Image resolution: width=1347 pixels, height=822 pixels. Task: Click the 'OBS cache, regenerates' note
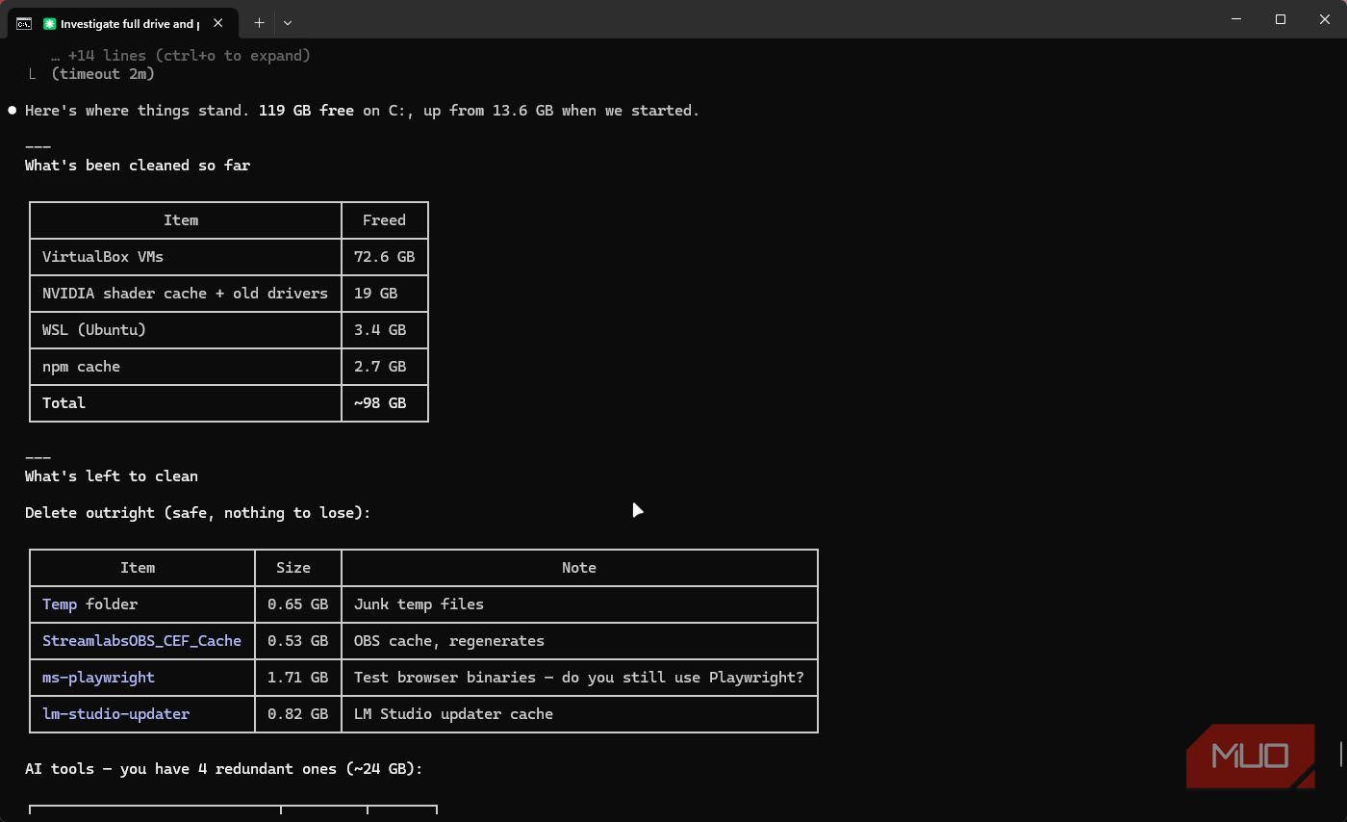point(449,641)
